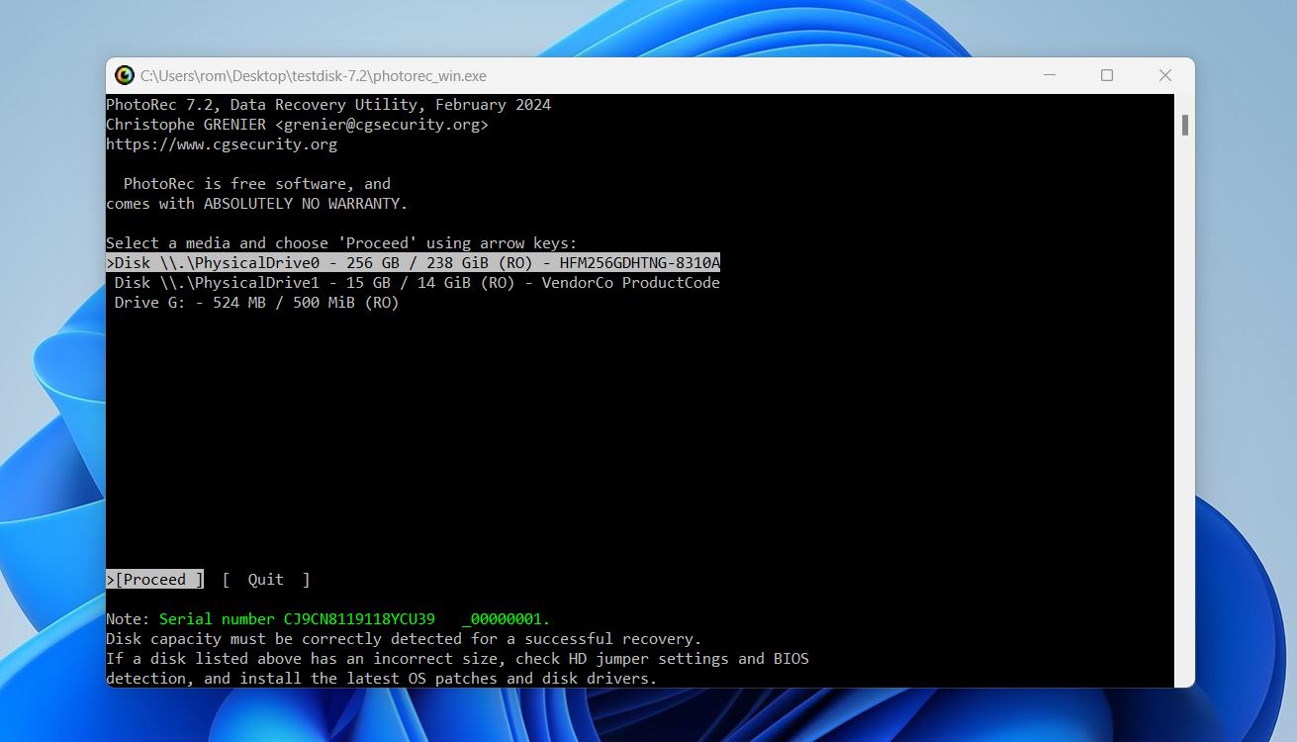The height and width of the screenshot is (742, 1297).
Task: Click the PhotoRec app icon in title bar
Action: pyautogui.click(x=124, y=75)
